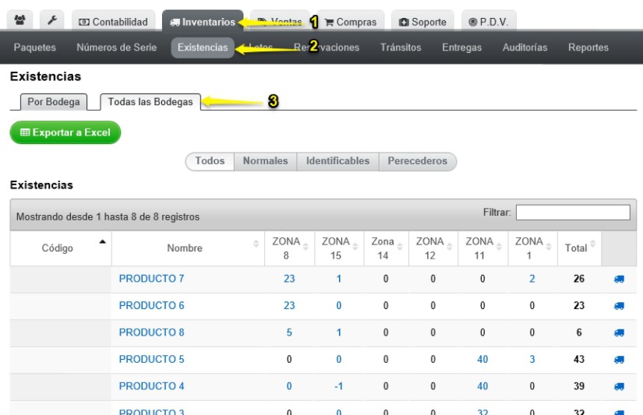Open PRODUCTO 5 link

pyautogui.click(x=151, y=359)
